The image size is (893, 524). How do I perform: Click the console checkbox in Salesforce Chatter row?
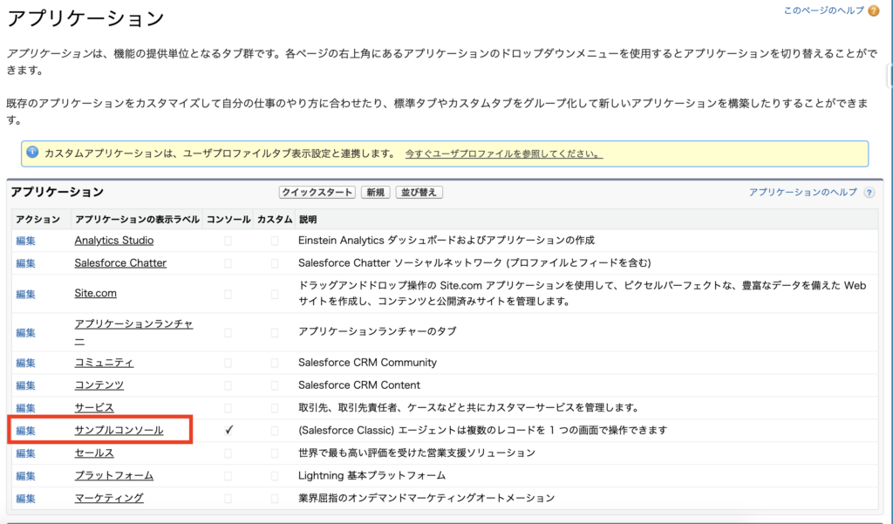[x=228, y=263]
